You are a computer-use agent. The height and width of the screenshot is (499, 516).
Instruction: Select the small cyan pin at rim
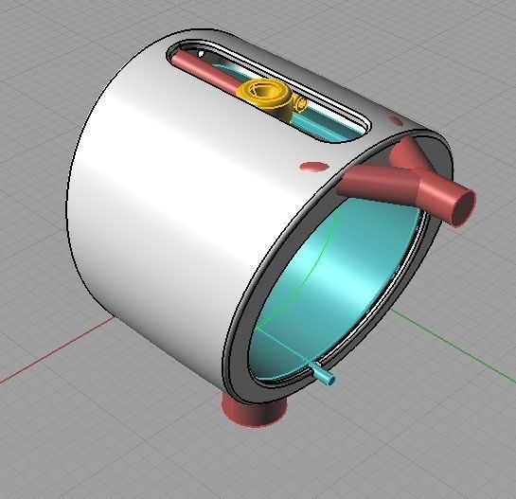click(x=324, y=374)
